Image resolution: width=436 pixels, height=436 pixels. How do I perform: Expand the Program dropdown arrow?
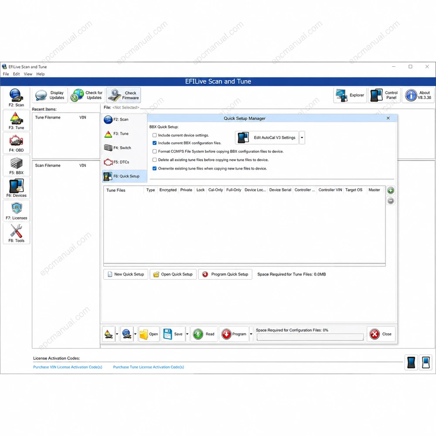tap(251, 334)
